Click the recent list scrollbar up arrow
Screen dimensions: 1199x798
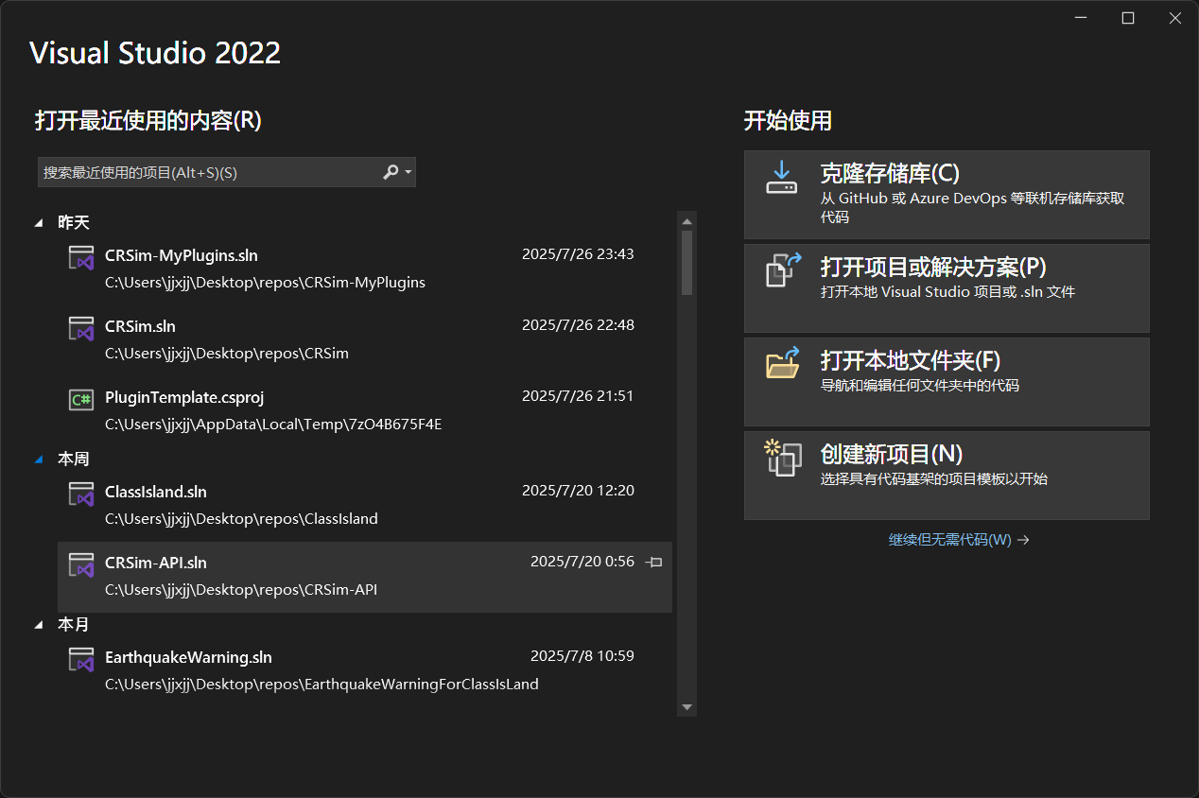pos(687,220)
